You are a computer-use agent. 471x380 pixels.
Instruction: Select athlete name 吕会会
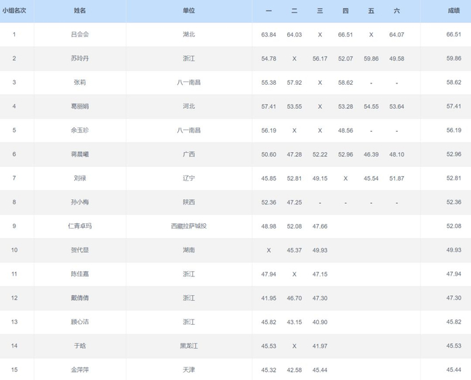click(x=80, y=34)
